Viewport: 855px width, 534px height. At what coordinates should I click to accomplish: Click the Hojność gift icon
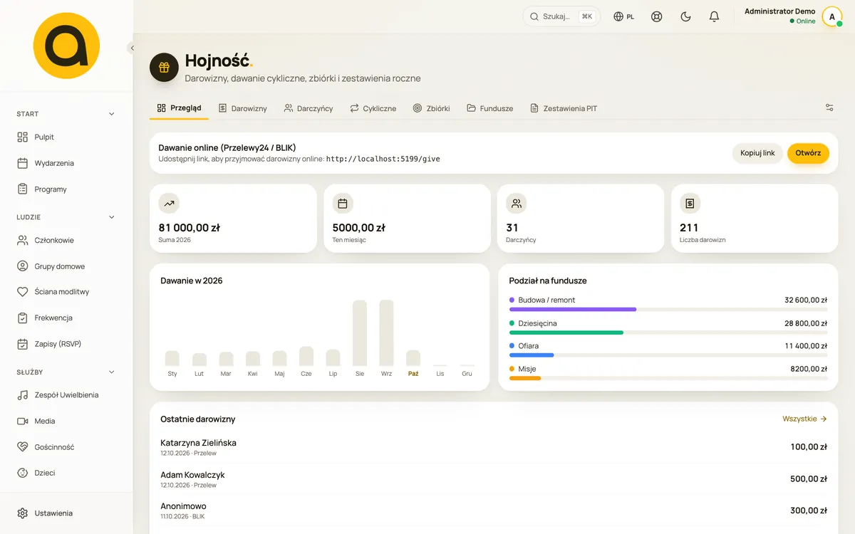[164, 67]
